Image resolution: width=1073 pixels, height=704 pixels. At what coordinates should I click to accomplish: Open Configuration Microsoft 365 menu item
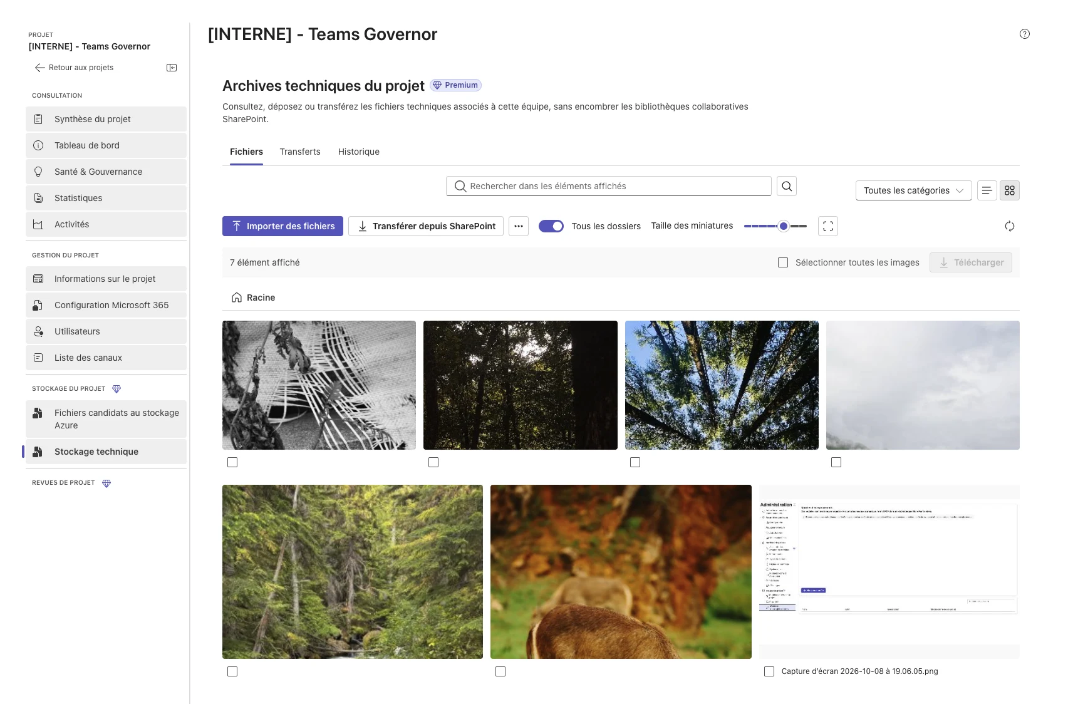tap(106, 305)
